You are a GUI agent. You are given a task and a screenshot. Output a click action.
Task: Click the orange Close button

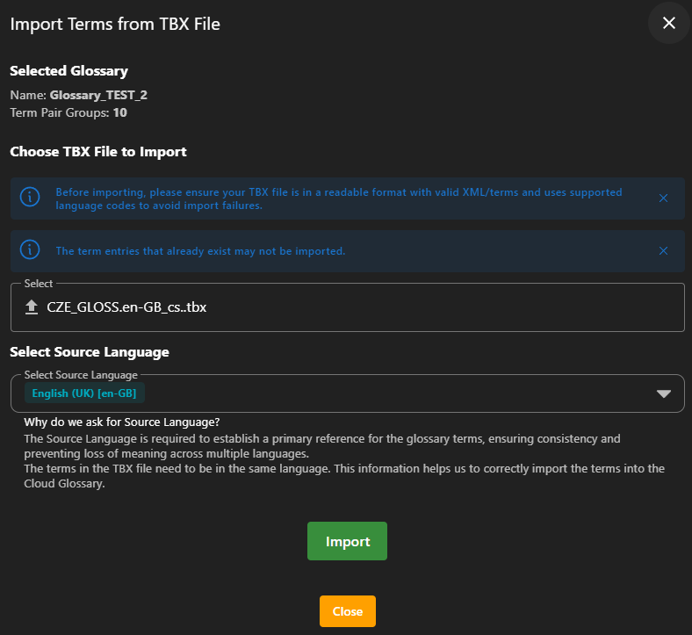point(347,611)
